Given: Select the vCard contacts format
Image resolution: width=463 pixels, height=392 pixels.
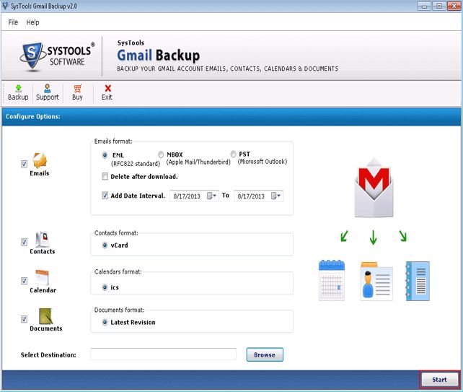Looking at the screenshot, I should coord(105,245).
